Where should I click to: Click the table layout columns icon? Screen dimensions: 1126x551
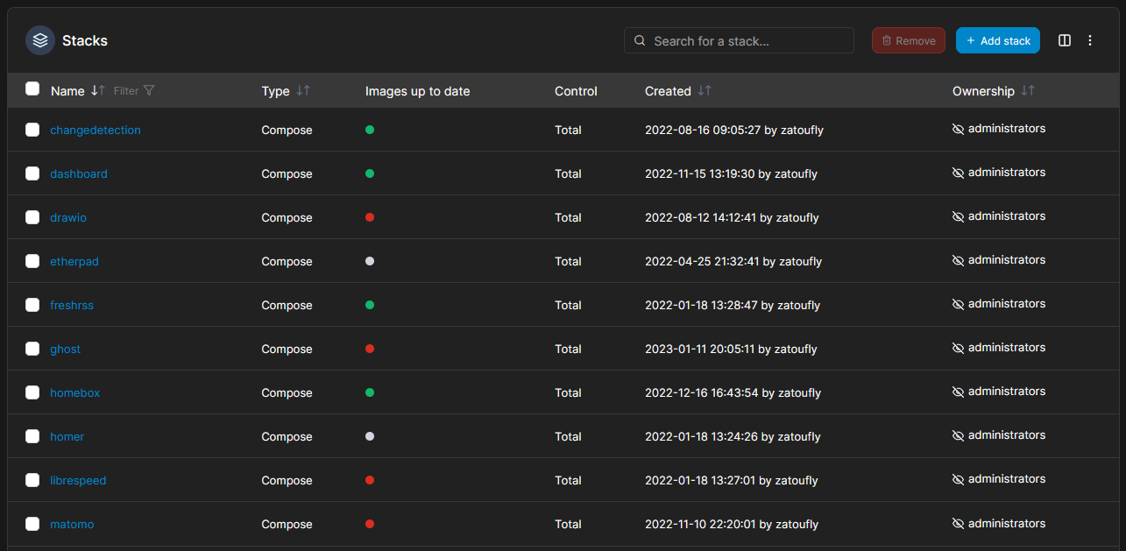1064,40
